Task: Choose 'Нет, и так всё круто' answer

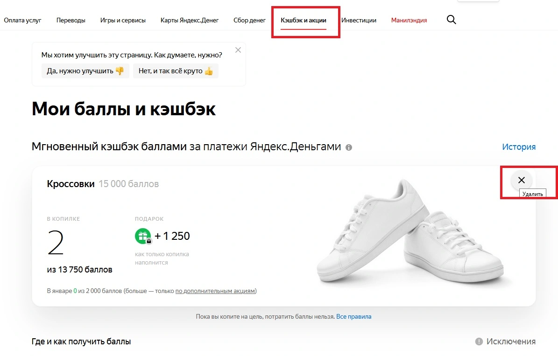Action: (176, 71)
